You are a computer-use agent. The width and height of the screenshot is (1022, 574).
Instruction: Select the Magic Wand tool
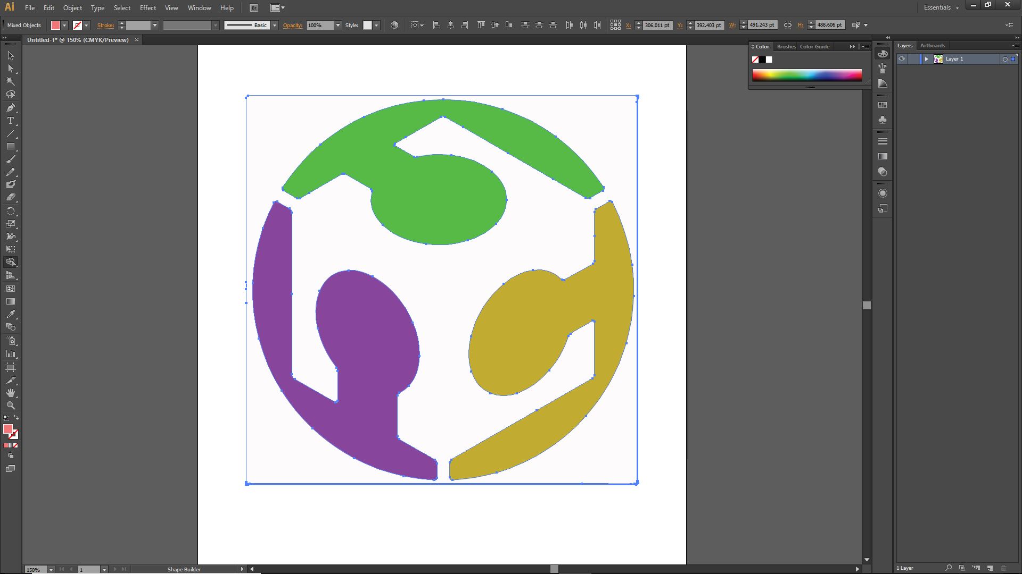click(11, 81)
